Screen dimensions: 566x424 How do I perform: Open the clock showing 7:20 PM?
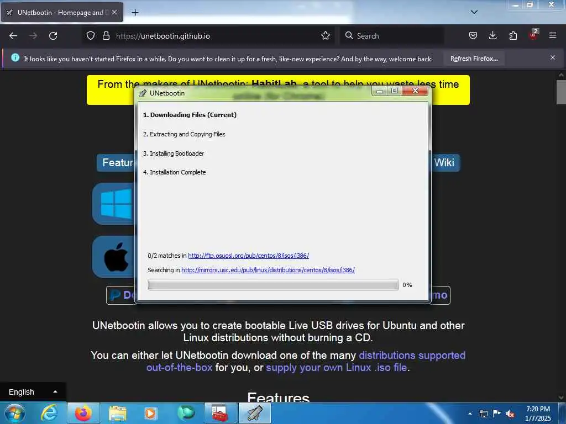click(x=538, y=414)
